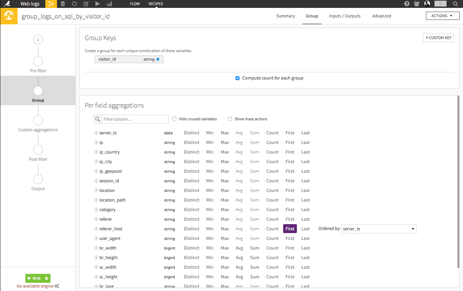The image size is (463, 291).
Task: Switch to the Summary tab
Action: 286,16
